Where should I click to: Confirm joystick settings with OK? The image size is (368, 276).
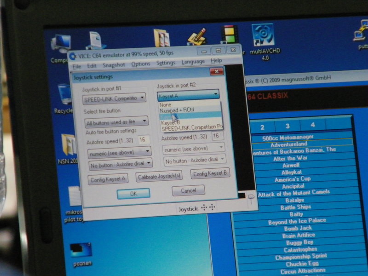click(x=133, y=194)
